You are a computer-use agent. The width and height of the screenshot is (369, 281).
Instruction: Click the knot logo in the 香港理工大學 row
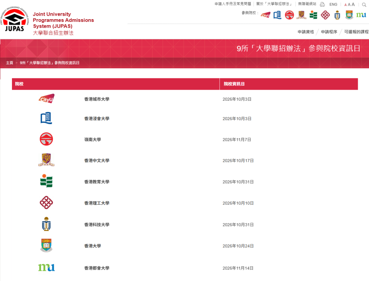click(46, 203)
